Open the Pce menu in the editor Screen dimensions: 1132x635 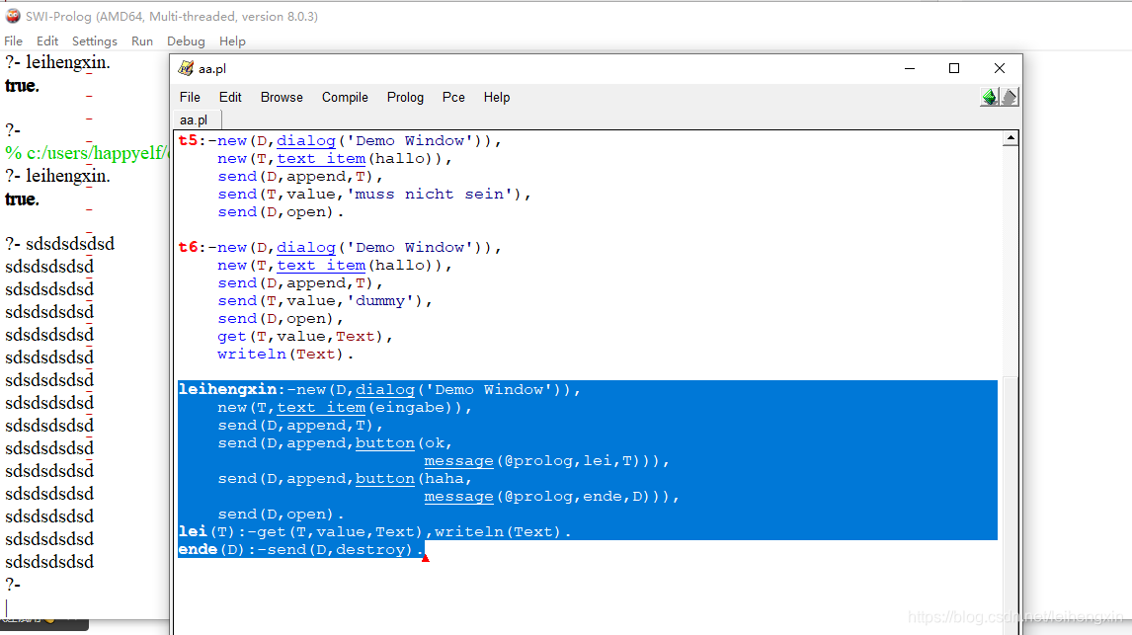pyautogui.click(x=453, y=97)
